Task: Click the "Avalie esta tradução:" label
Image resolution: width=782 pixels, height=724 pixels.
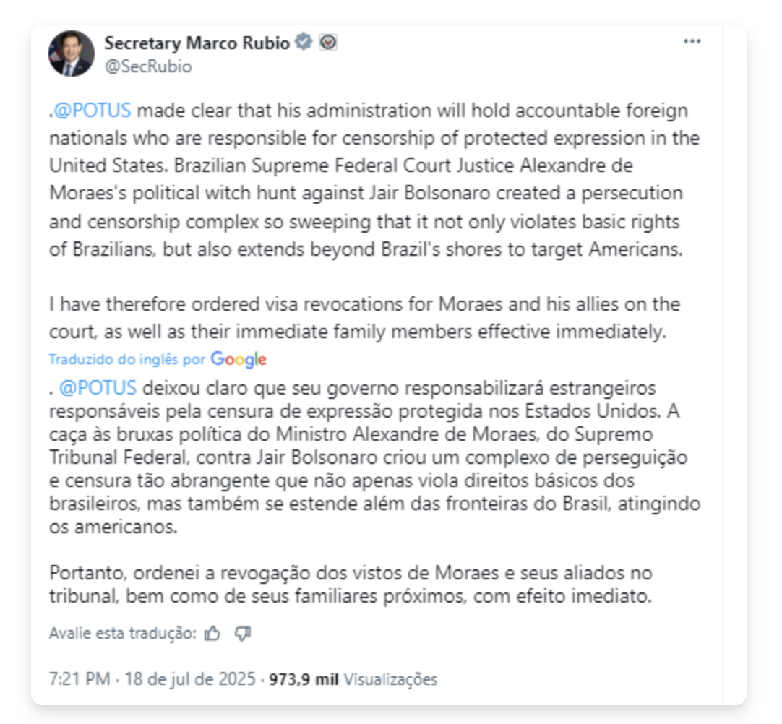Action: click(x=122, y=634)
